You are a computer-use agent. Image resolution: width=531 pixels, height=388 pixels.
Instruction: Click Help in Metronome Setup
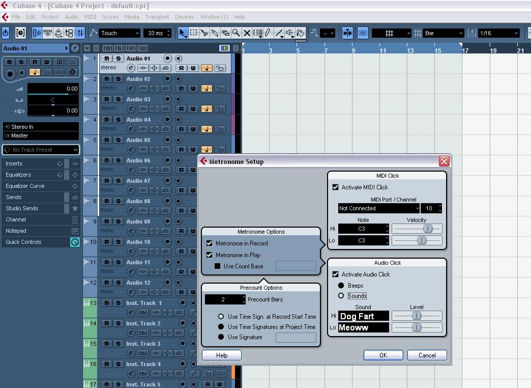coord(222,355)
